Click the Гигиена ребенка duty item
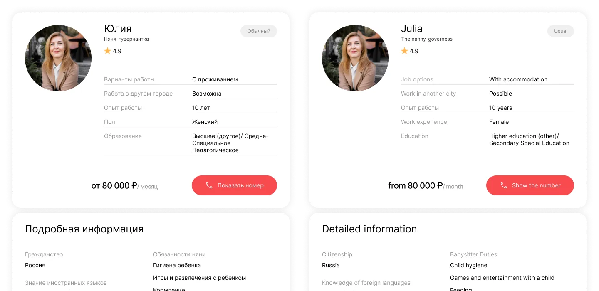The image size is (599, 291). coord(177,265)
